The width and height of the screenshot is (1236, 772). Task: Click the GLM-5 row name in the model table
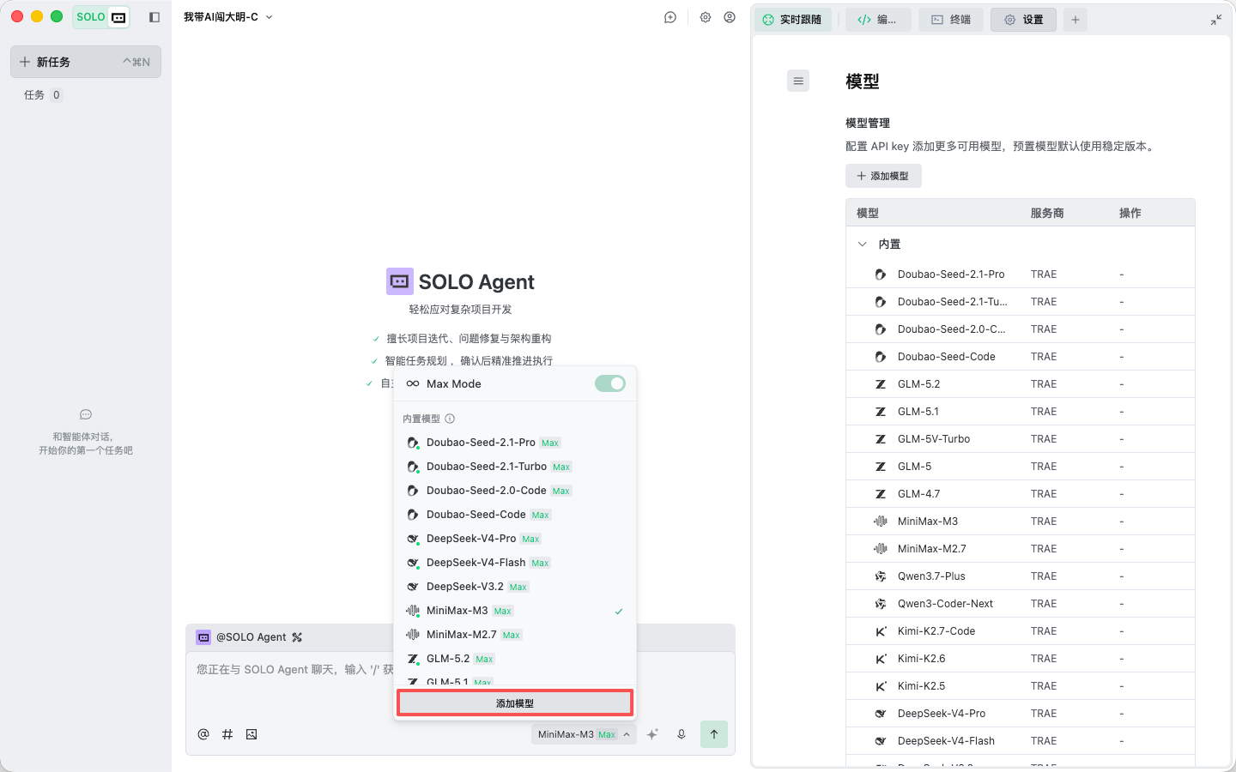[x=914, y=467]
